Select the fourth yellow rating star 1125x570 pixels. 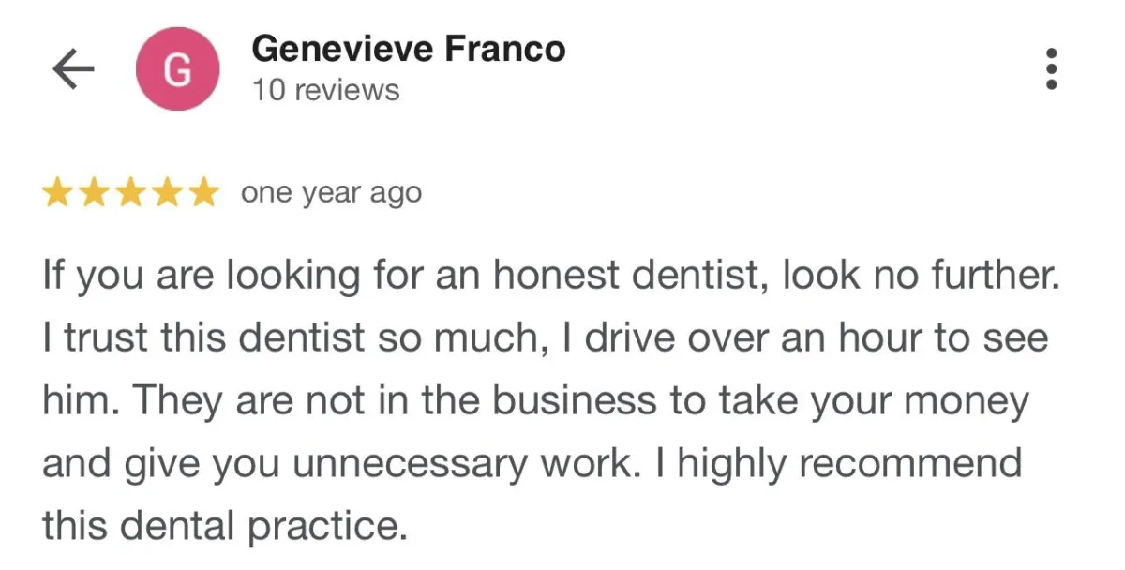pos(166,193)
